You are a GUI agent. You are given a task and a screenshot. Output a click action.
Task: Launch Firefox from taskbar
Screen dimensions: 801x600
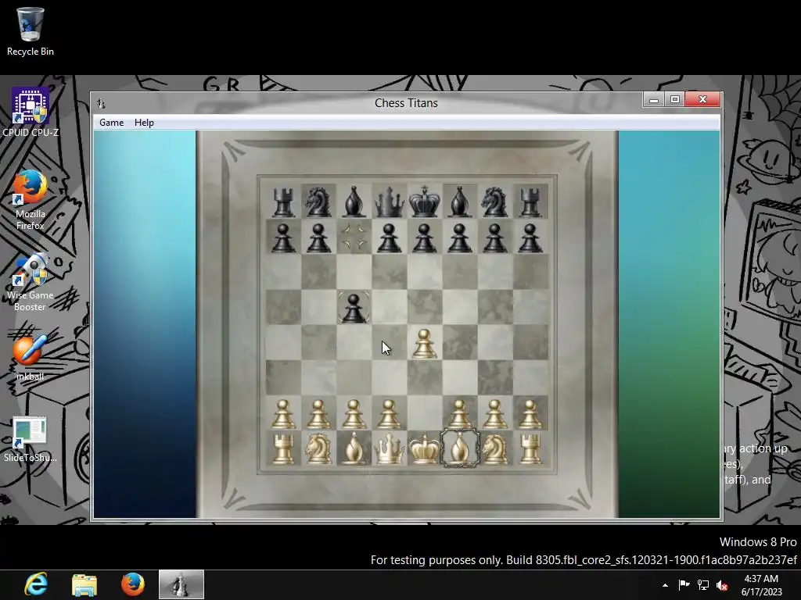tap(133, 584)
